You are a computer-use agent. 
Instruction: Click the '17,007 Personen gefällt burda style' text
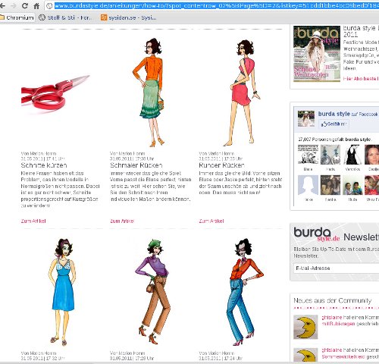pos(334,140)
